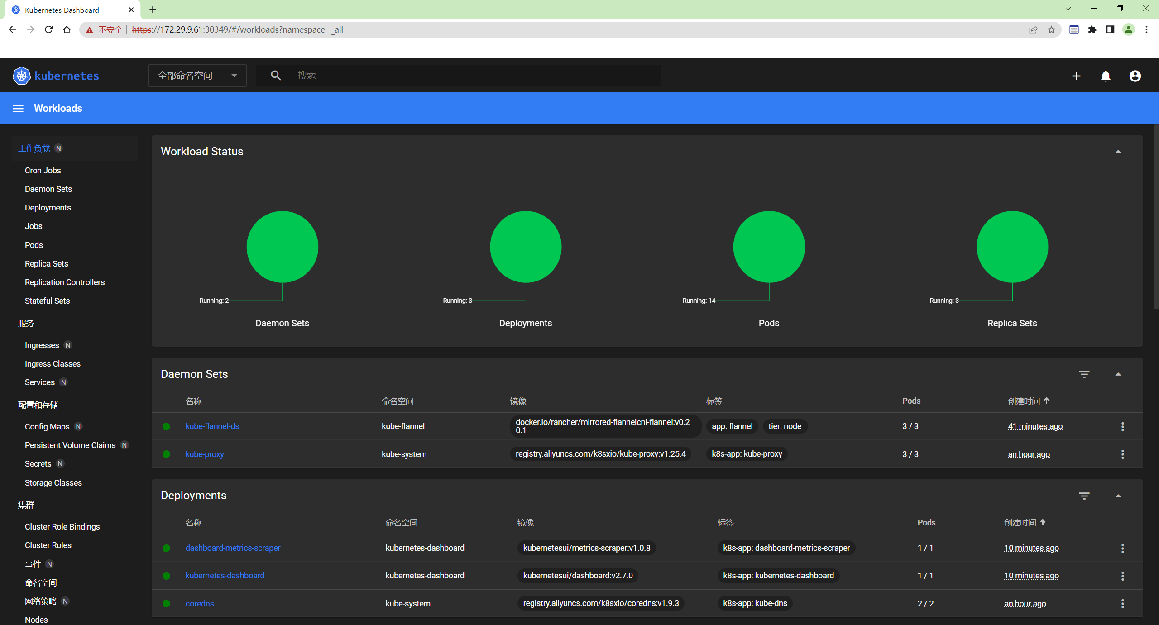Open actions menu for kube-flannel-ds
Image resolution: width=1159 pixels, height=625 pixels.
coord(1122,426)
